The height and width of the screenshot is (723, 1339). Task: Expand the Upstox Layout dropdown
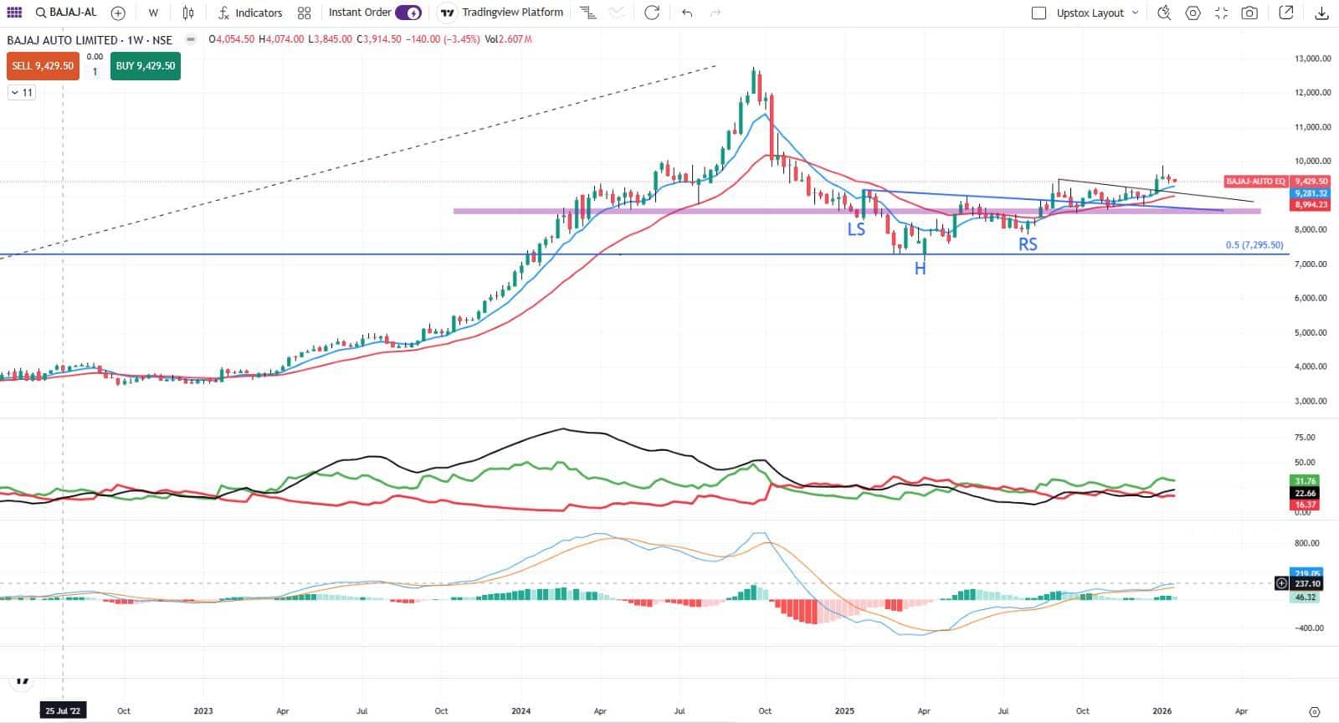coord(1097,13)
